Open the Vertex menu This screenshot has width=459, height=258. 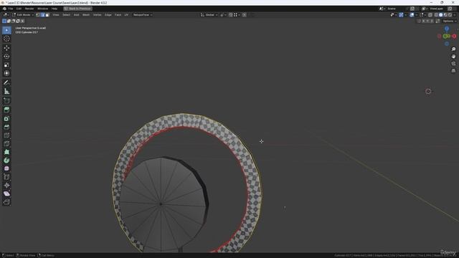tap(98, 14)
